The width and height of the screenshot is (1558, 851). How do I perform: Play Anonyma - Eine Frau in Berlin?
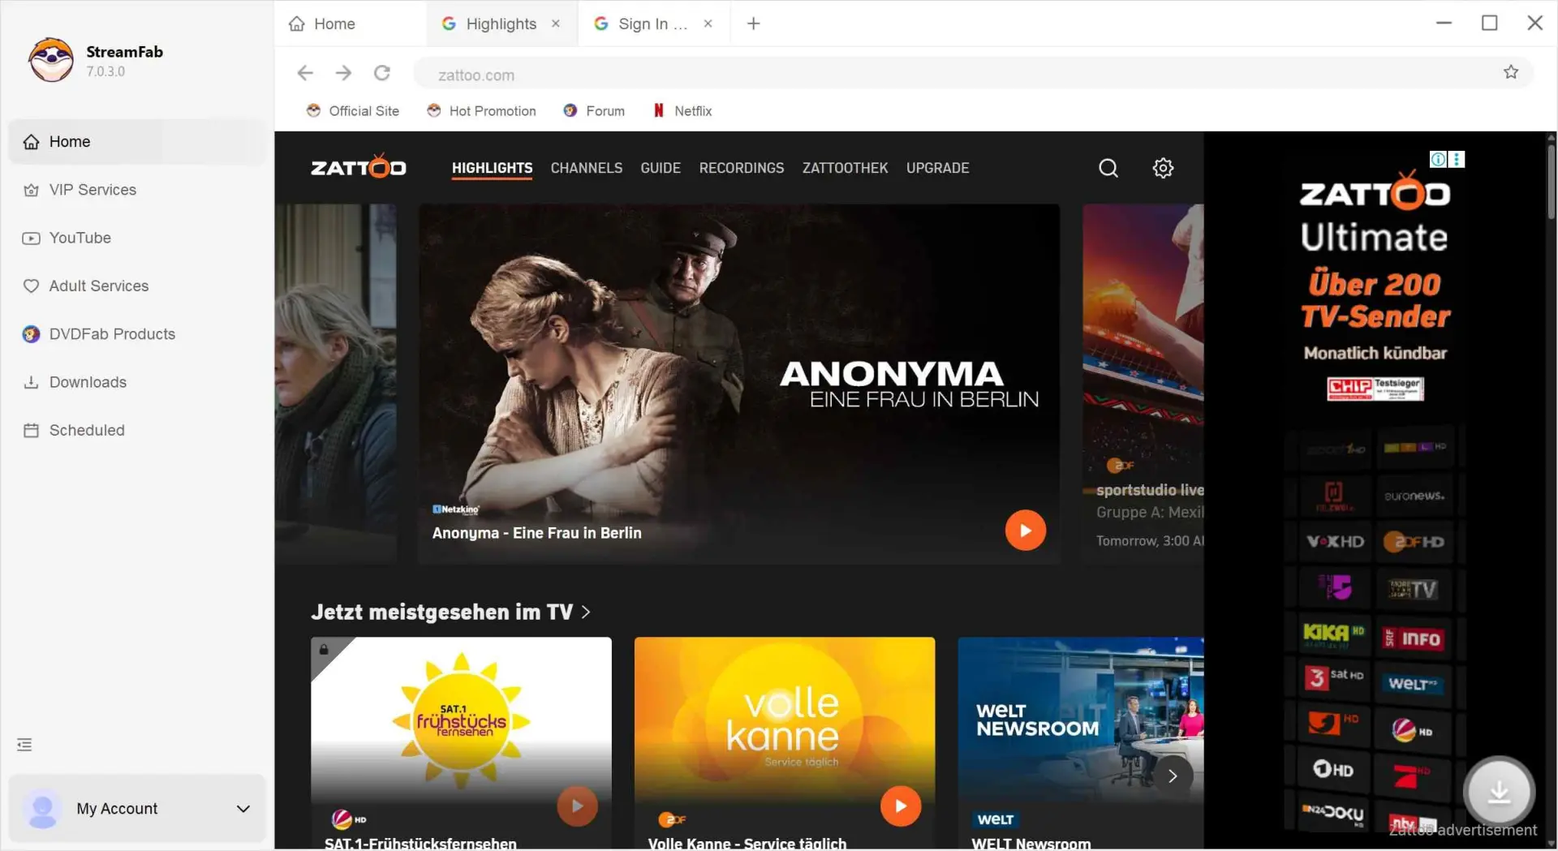tap(1025, 531)
